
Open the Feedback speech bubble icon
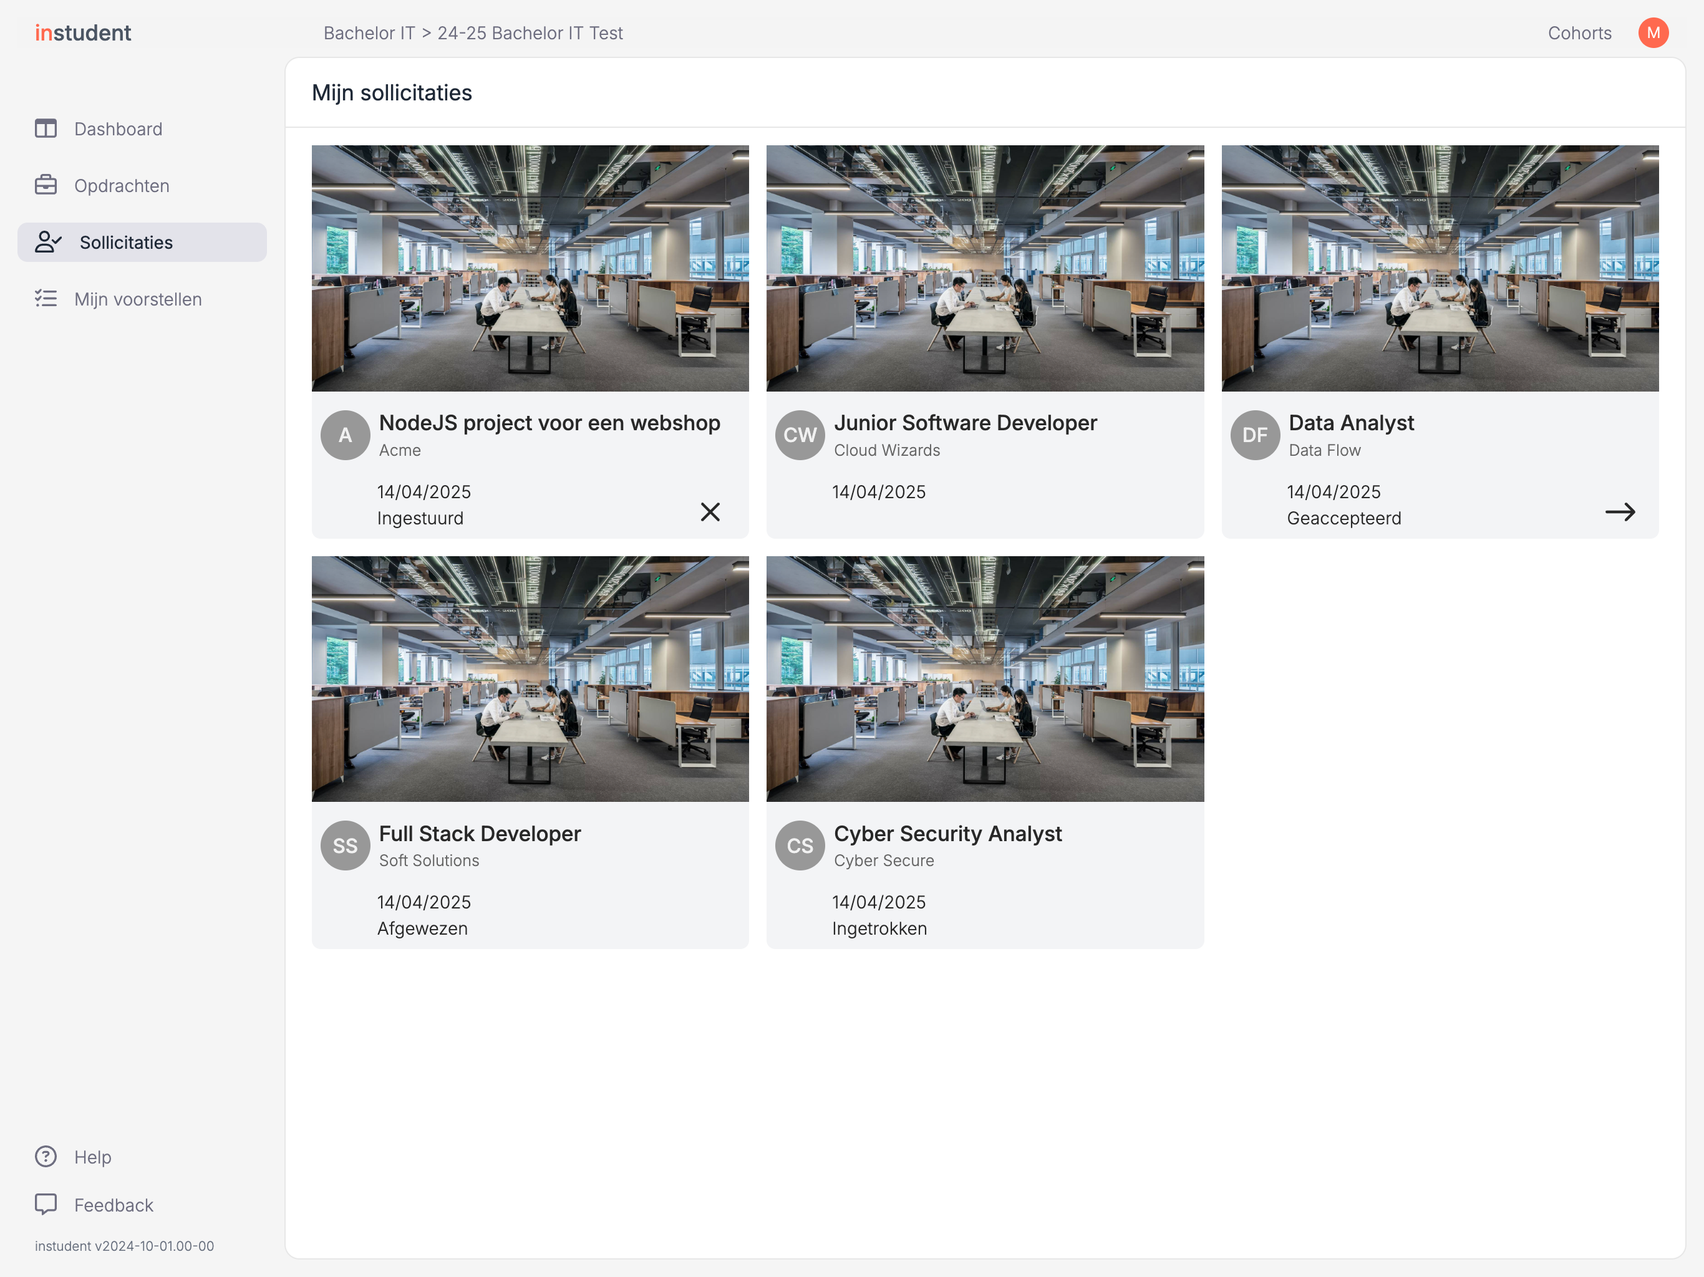(46, 1204)
